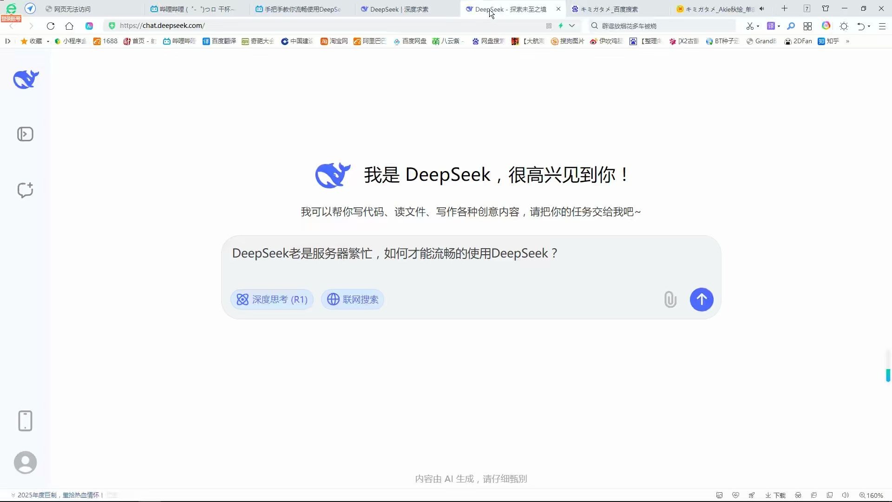Adjust the 160% page zoom control
The image size is (892, 502).
pos(873,495)
